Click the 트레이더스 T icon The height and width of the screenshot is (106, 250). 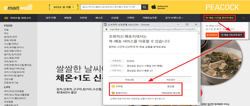[x=113, y=93]
